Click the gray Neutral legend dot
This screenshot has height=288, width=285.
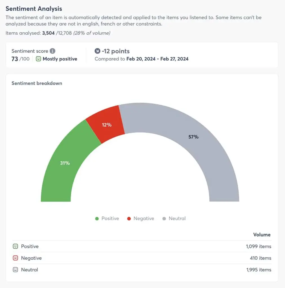tap(165, 218)
